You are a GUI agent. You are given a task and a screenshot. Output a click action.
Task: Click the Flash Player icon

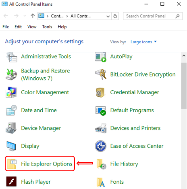tap(11, 181)
